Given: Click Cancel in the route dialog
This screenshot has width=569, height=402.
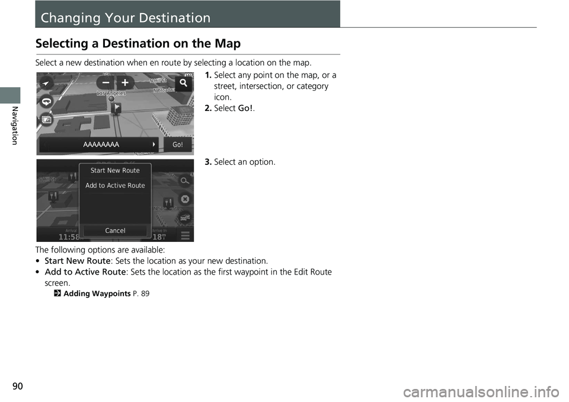Looking at the screenshot, I should (x=115, y=231).
